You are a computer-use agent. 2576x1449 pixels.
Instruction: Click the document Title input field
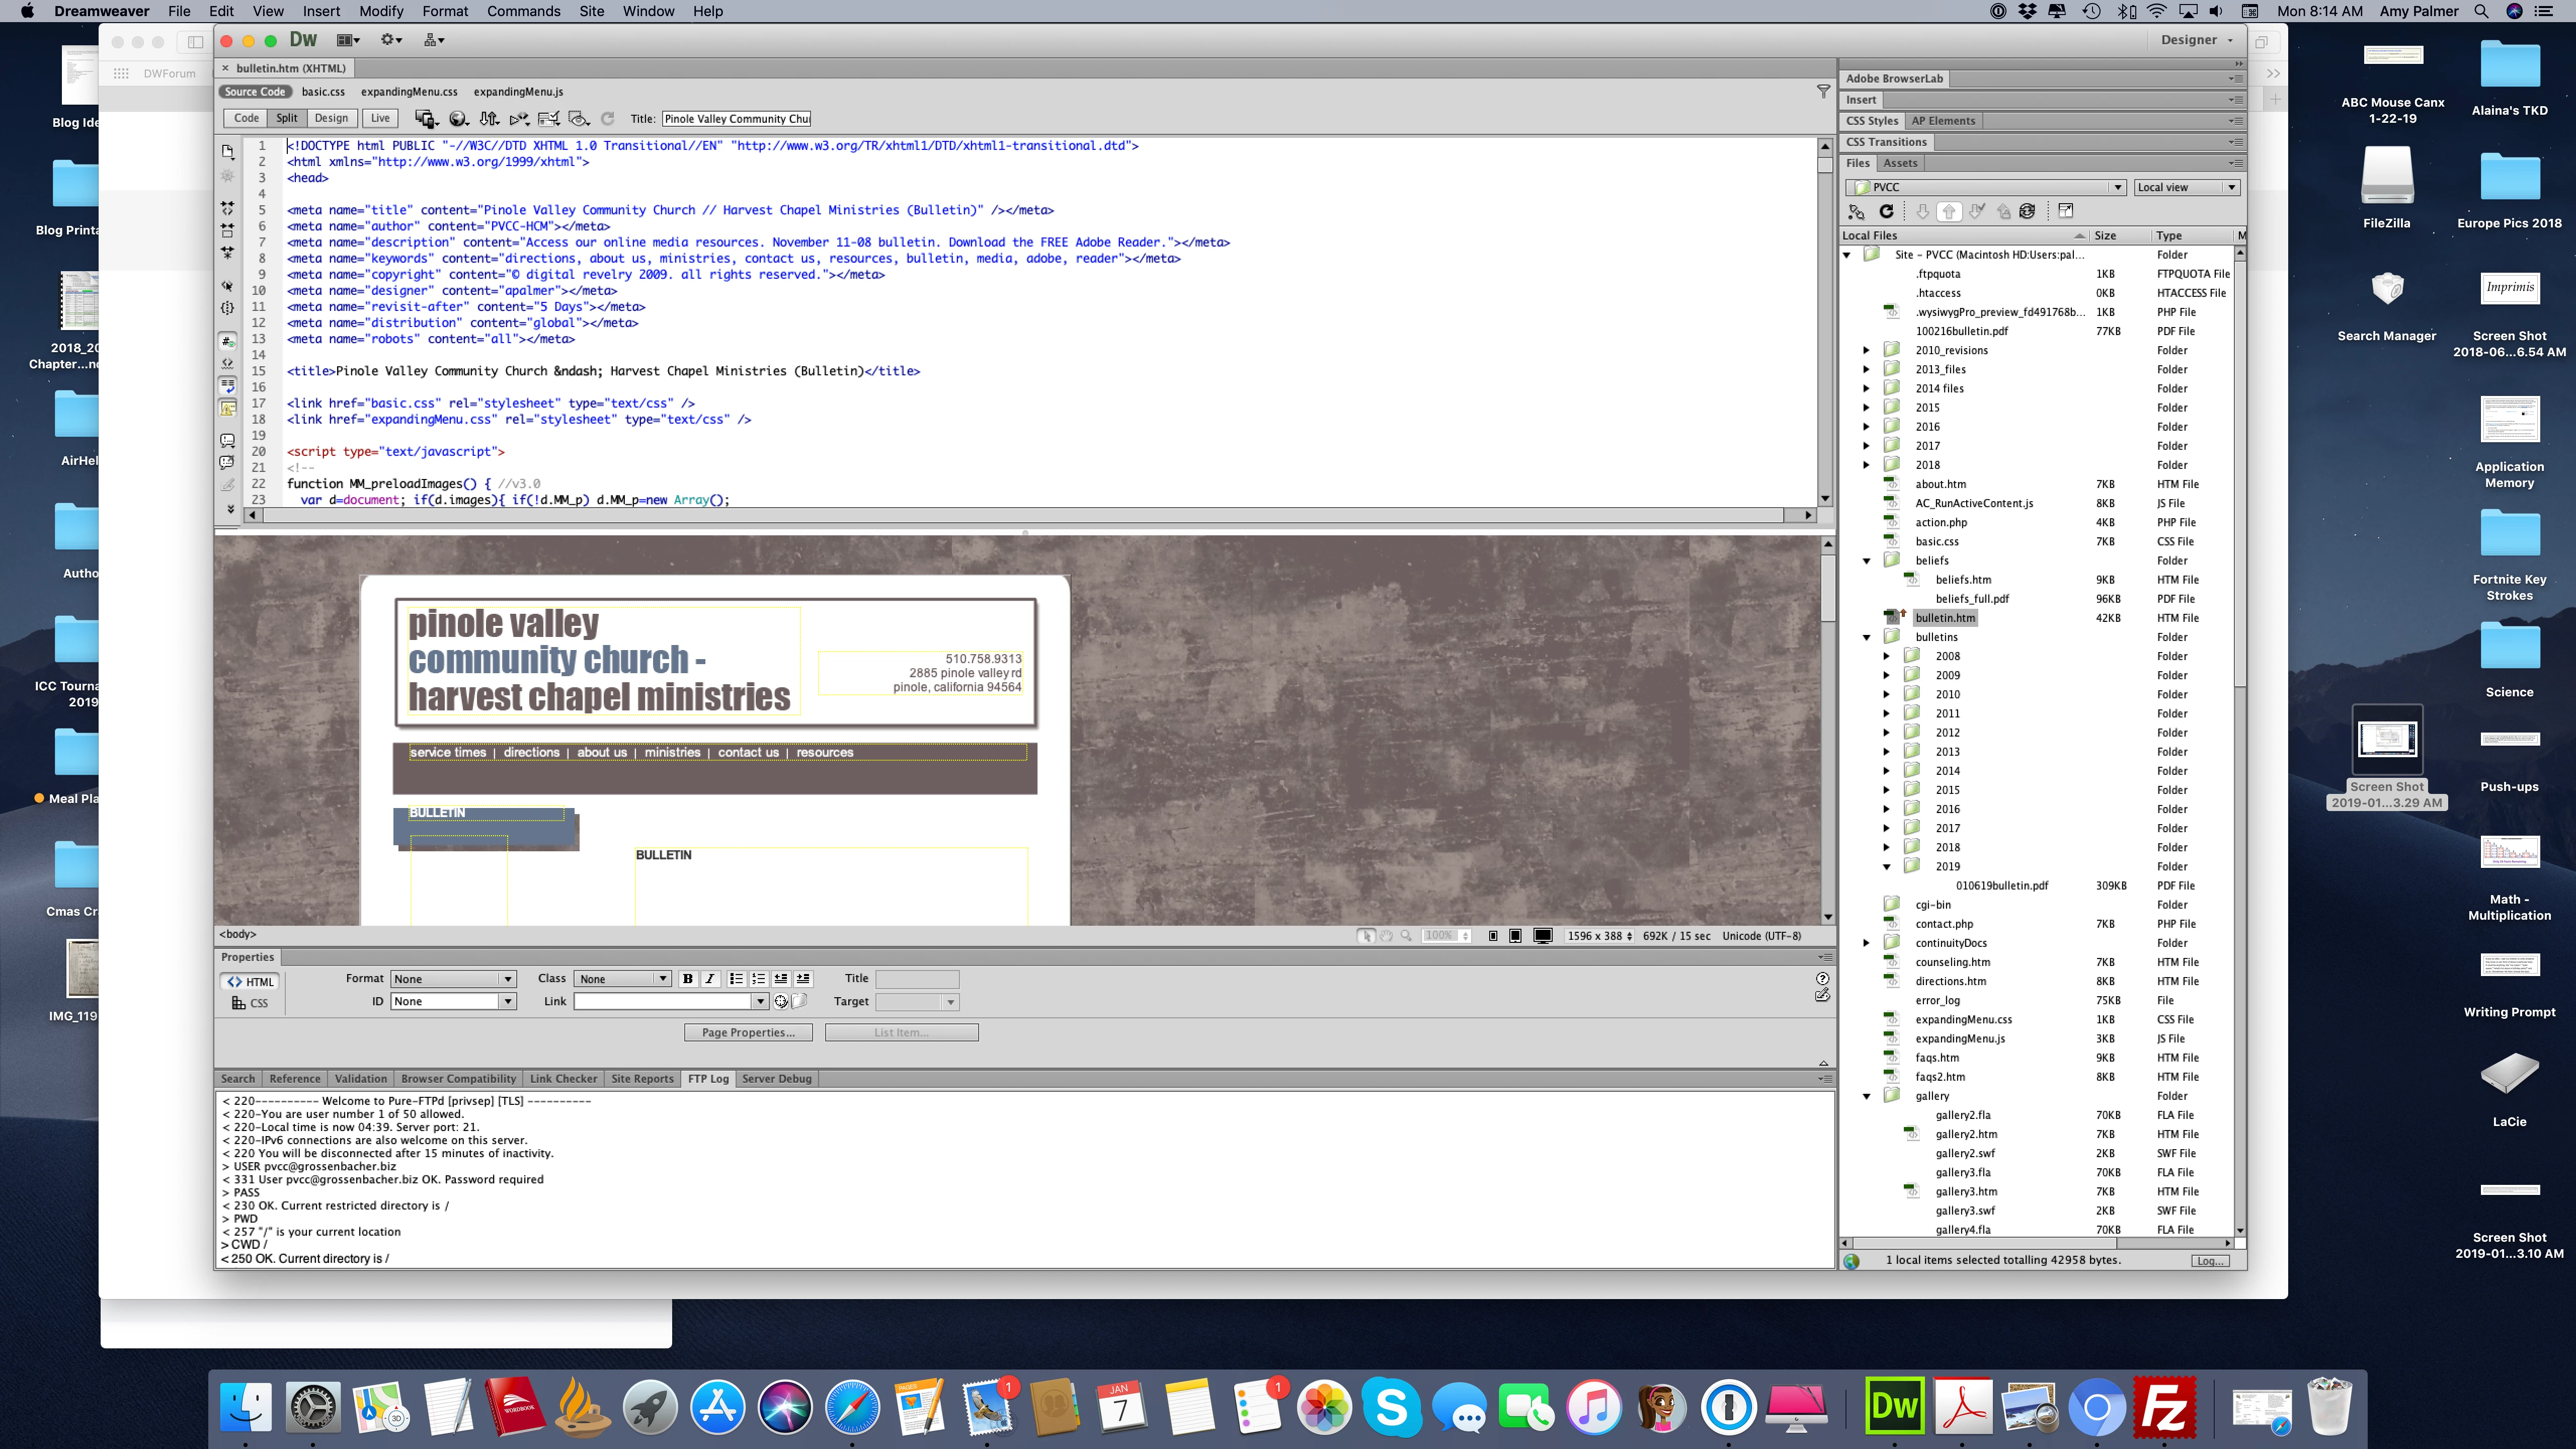pos(736,118)
